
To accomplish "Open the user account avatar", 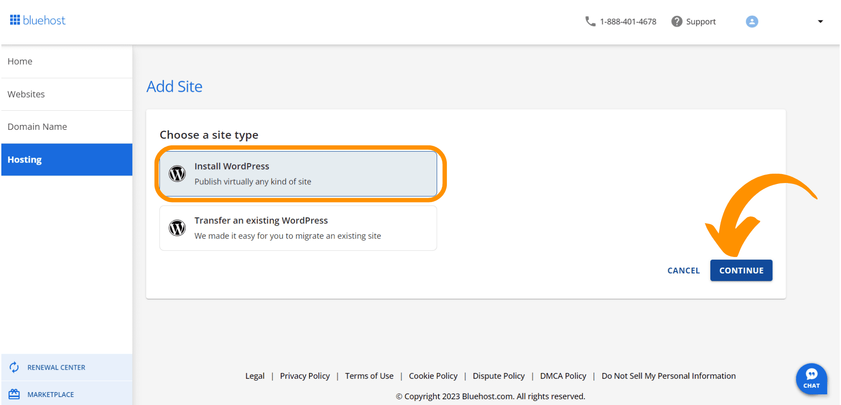I will point(752,21).
